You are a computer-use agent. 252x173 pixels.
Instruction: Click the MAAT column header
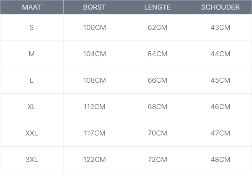pos(32,7)
